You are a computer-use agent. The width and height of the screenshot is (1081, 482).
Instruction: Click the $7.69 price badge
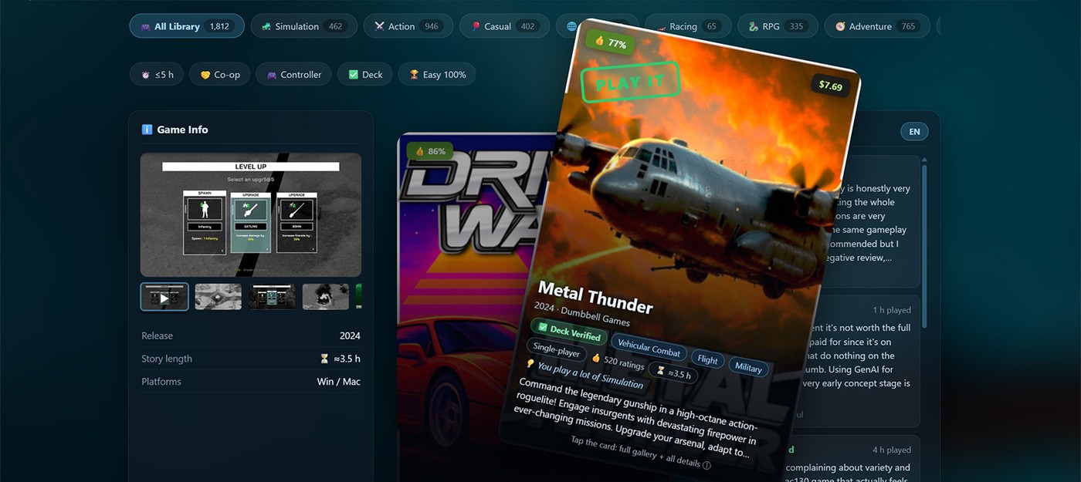click(830, 86)
